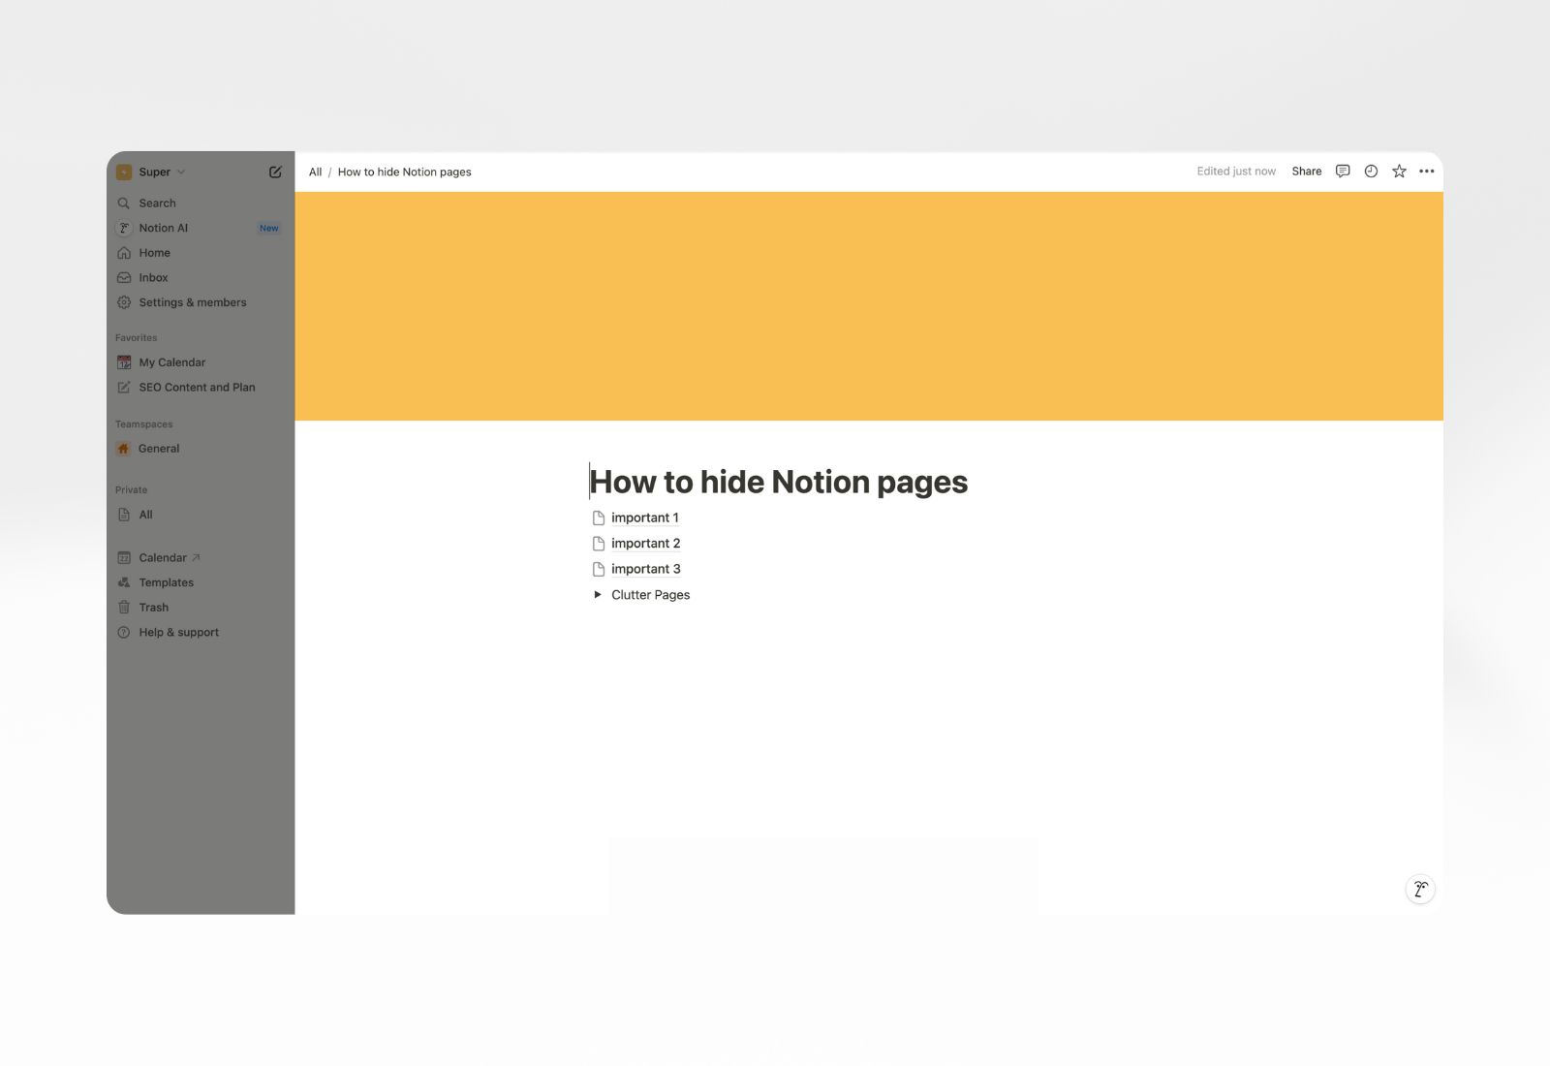The image size is (1550, 1066).
Task: Open Settings & members
Action: (192, 302)
